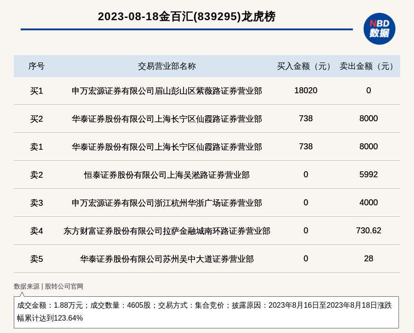Image resolution: width=414 pixels, height=333 pixels.
Task: Click the sell amount 4000
Action: pos(368,203)
